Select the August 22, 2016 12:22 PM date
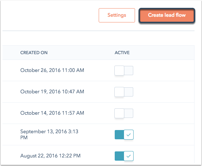This screenshot has height=166, width=202. [x=50, y=156]
